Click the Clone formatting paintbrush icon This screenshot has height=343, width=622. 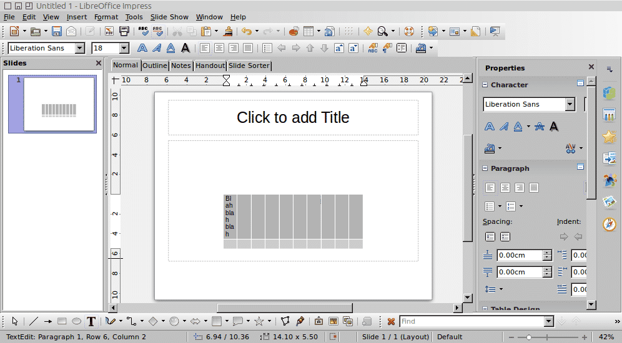coord(228,31)
